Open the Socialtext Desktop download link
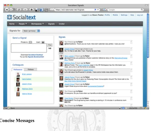This screenshot has height=131, width=151. (x=36, y=55)
